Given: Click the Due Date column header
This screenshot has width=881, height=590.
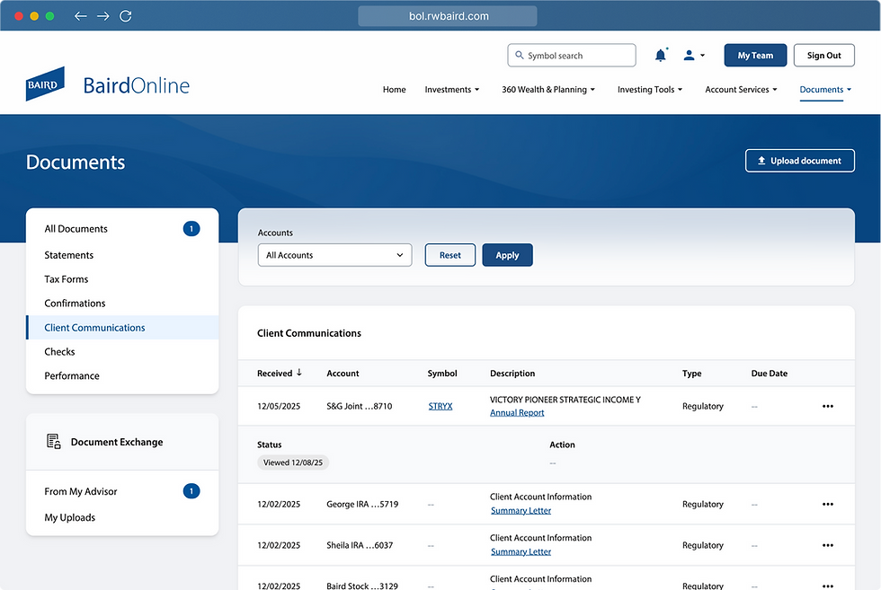Looking at the screenshot, I should [x=770, y=374].
